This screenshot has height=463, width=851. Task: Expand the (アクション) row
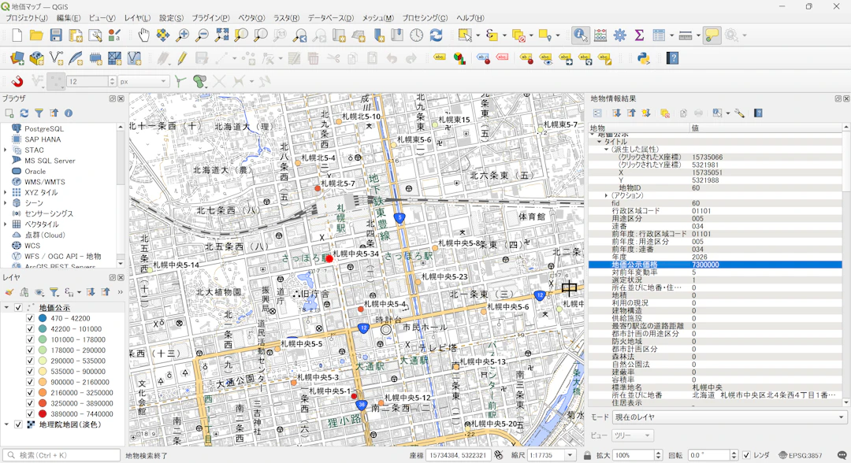coord(606,196)
